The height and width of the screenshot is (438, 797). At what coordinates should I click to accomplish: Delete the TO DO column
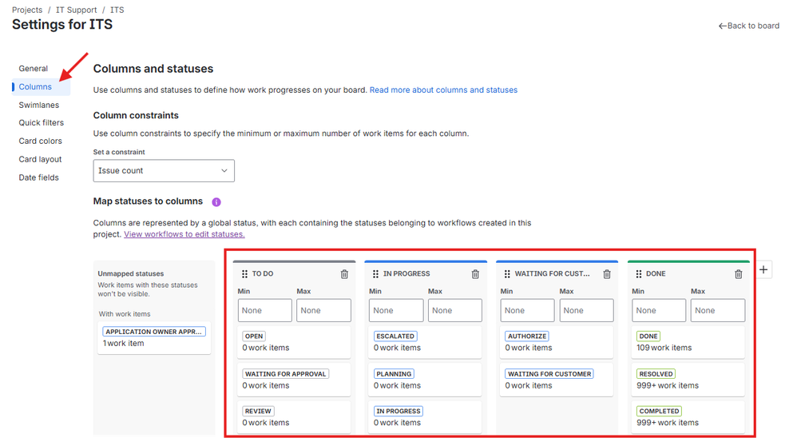pos(344,274)
